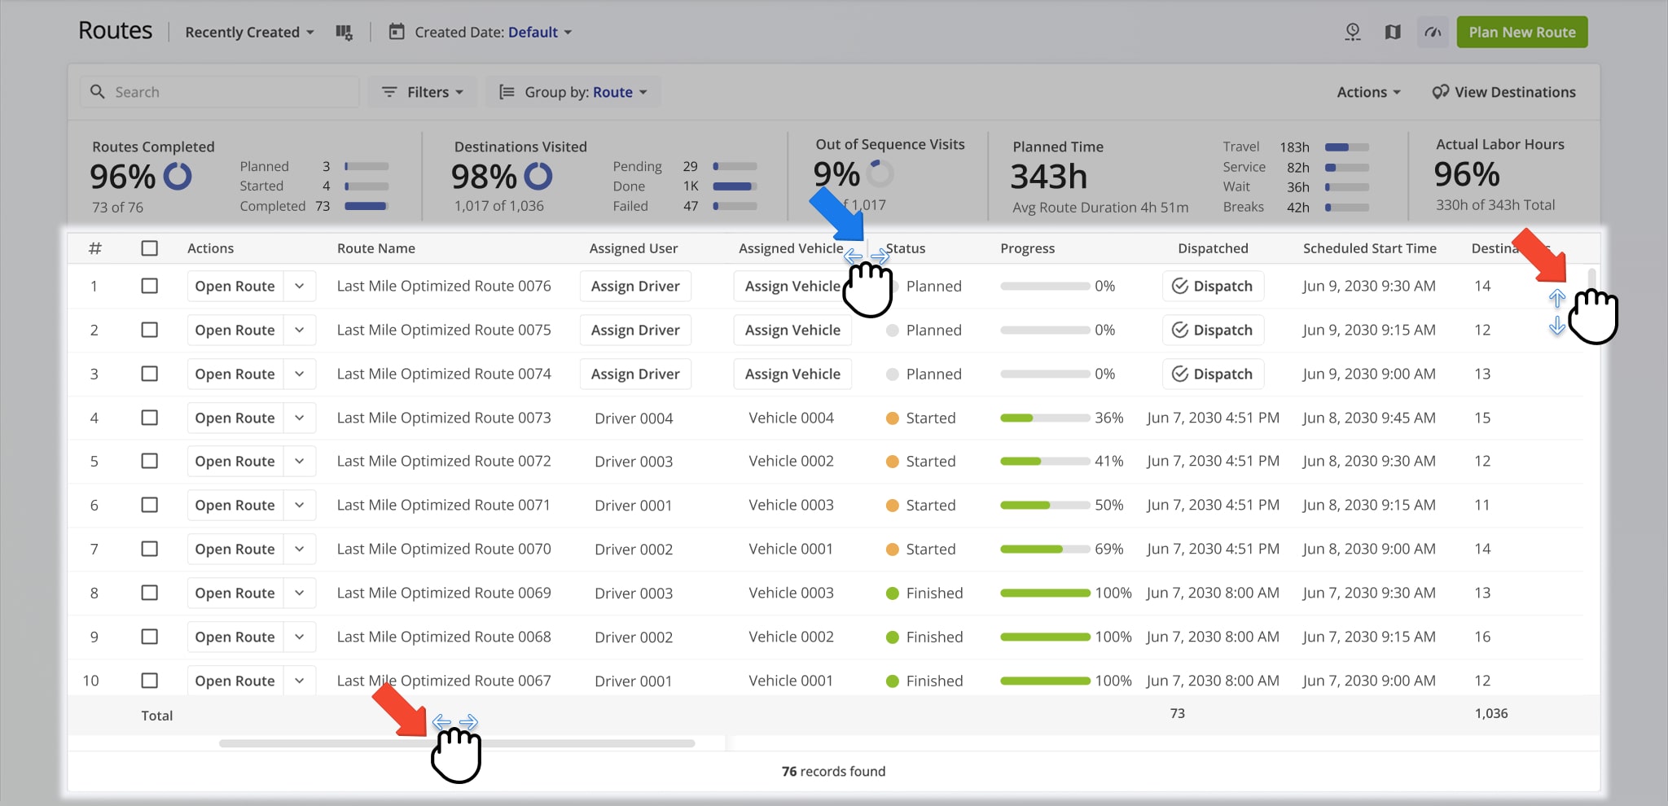Sort by the Assigned User column header
The height and width of the screenshot is (806, 1668).
pos(634,248)
